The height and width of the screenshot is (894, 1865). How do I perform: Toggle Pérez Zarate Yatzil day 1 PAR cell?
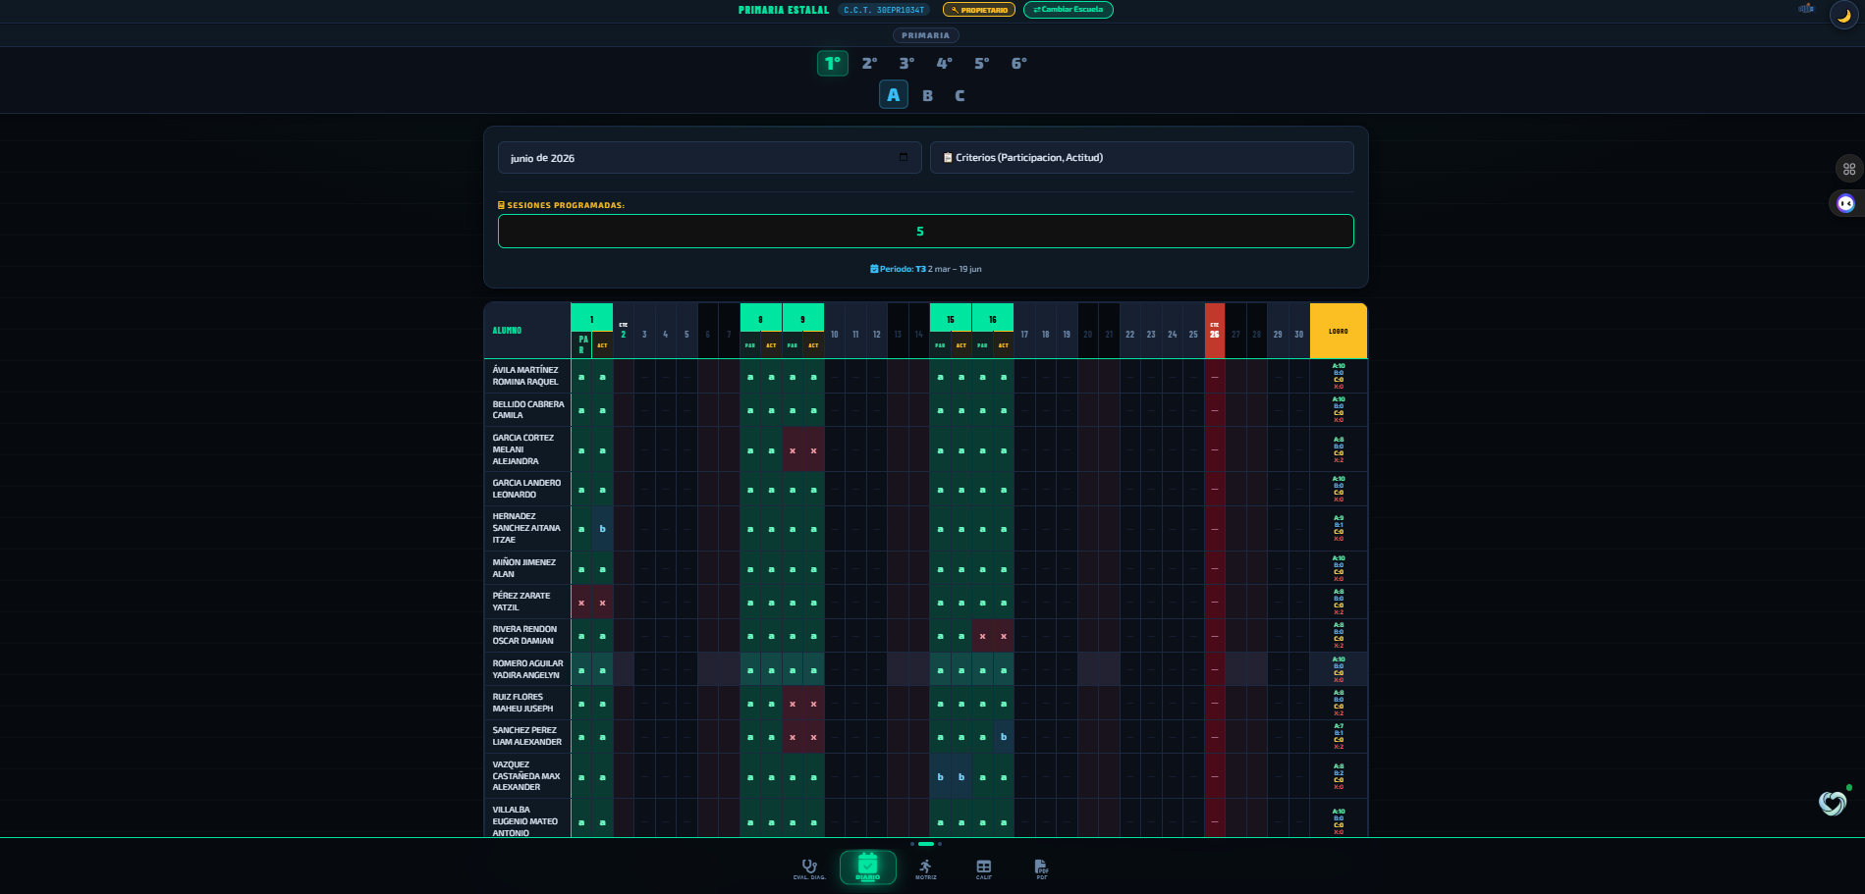point(581,603)
